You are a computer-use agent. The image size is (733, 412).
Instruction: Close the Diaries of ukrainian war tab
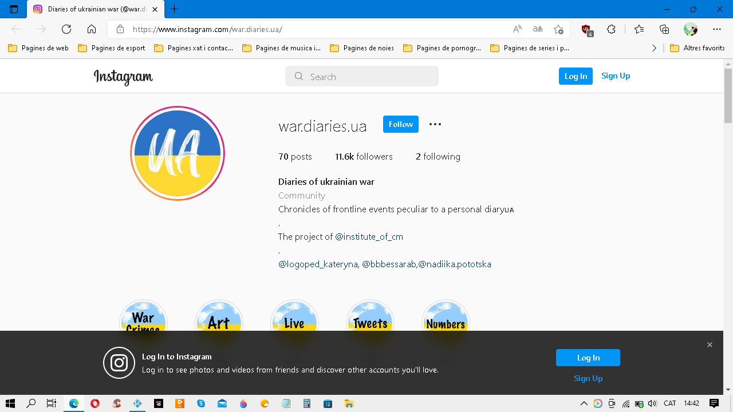155,9
